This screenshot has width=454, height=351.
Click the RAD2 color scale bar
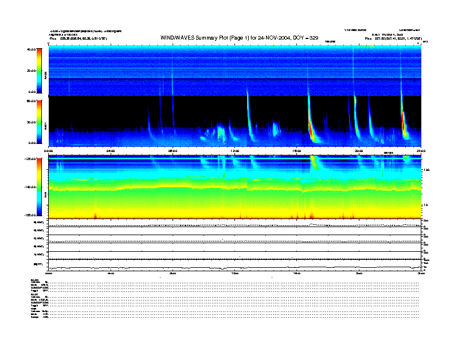pos(38,70)
